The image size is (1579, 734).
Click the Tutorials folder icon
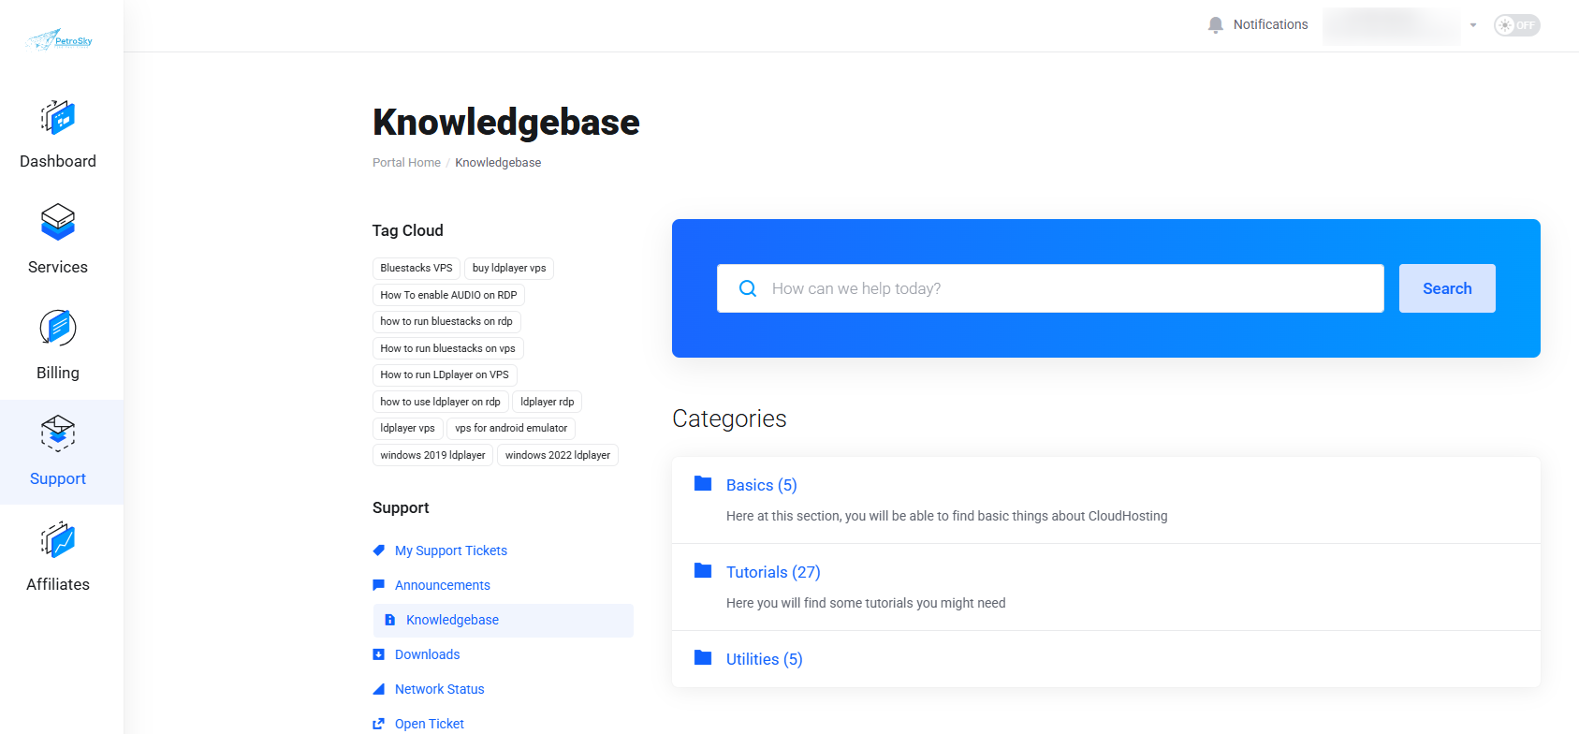tap(703, 571)
